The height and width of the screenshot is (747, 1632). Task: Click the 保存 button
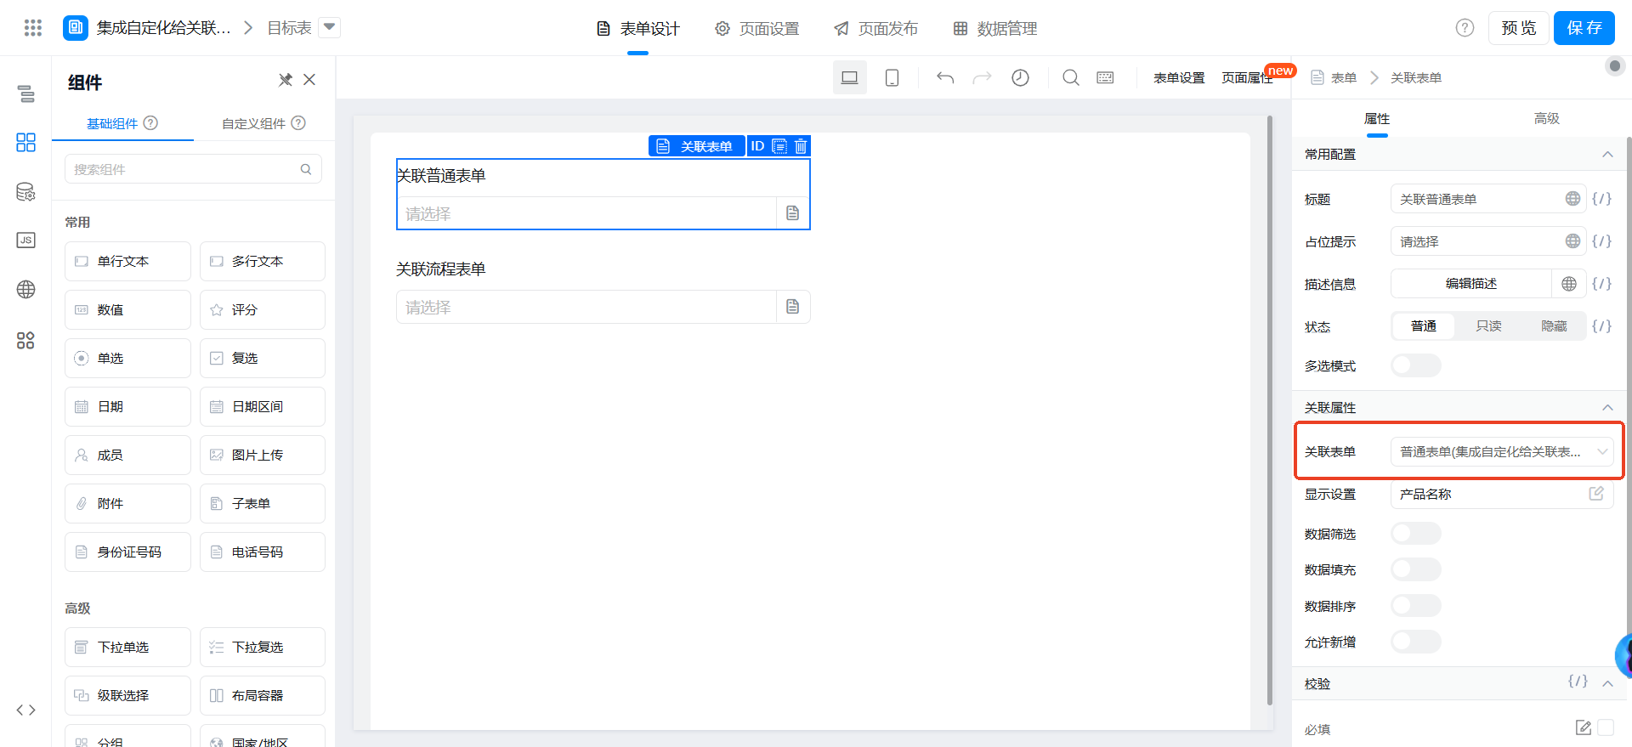1584,28
